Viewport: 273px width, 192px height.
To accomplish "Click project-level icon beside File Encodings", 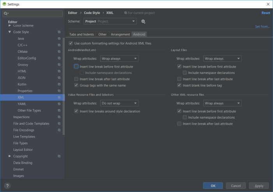I will pyautogui.click(x=59, y=130).
